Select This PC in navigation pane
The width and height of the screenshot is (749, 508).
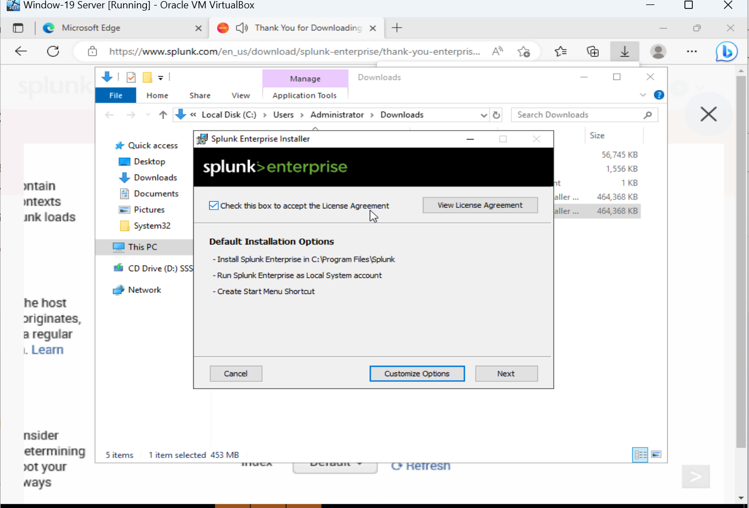click(x=142, y=247)
